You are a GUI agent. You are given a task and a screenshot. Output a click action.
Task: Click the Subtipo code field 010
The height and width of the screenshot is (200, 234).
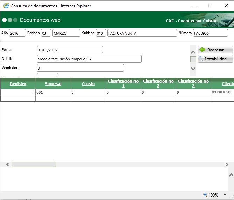(101, 33)
